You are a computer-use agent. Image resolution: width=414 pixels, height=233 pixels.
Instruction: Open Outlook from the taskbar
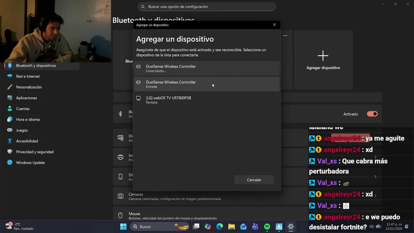pyautogui.click(x=243, y=227)
